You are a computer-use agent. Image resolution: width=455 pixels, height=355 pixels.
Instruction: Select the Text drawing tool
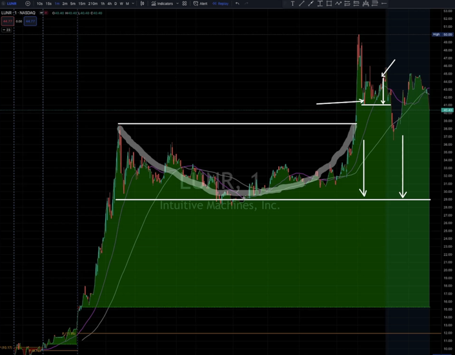[x=292, y=3]
